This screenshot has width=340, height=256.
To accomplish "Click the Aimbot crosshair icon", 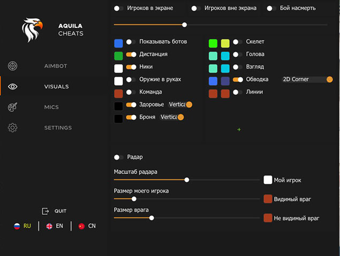I will (13, 66).
